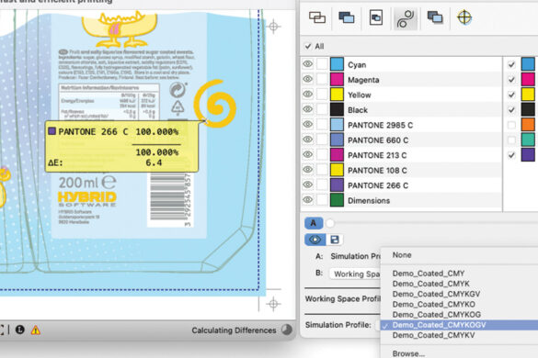Select the curved swirl tool icon
The width and height of the screenshot is (538, 358).
tap(406, 18)
